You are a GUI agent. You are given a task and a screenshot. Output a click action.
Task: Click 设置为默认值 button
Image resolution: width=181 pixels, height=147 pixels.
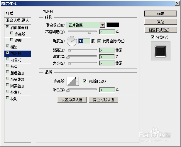(x=72, y=100)
